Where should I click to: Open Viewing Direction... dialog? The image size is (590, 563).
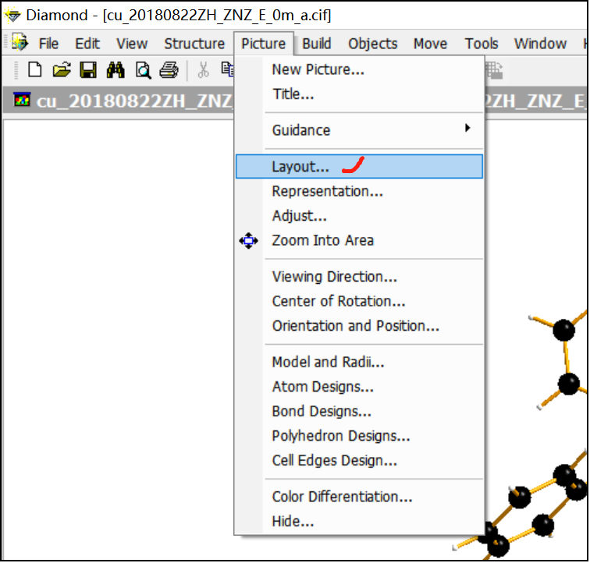tap(334, 277)
